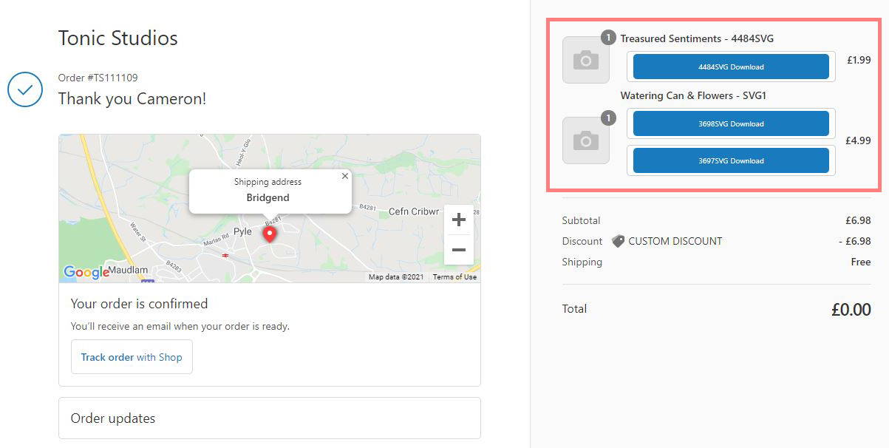889x448 pixels.
Task: Select the Total amount £0.00
Action: coord(851,310)
